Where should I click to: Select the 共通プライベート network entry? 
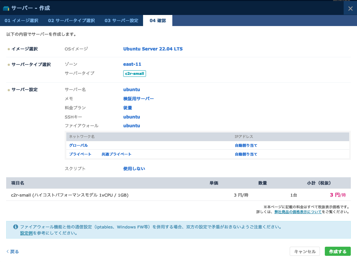point(116,154)
